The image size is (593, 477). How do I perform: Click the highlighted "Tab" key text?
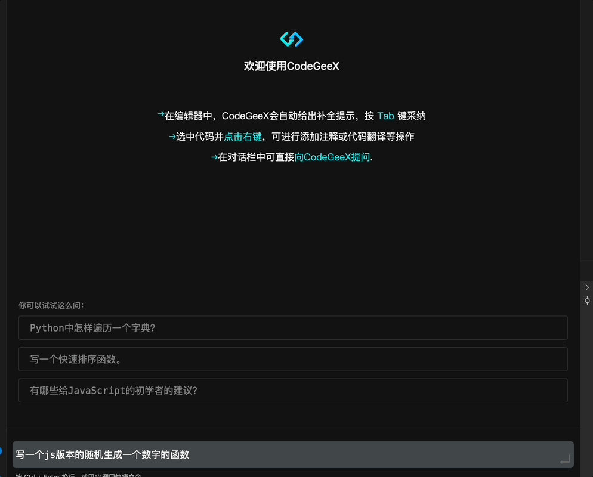(385, 116)
